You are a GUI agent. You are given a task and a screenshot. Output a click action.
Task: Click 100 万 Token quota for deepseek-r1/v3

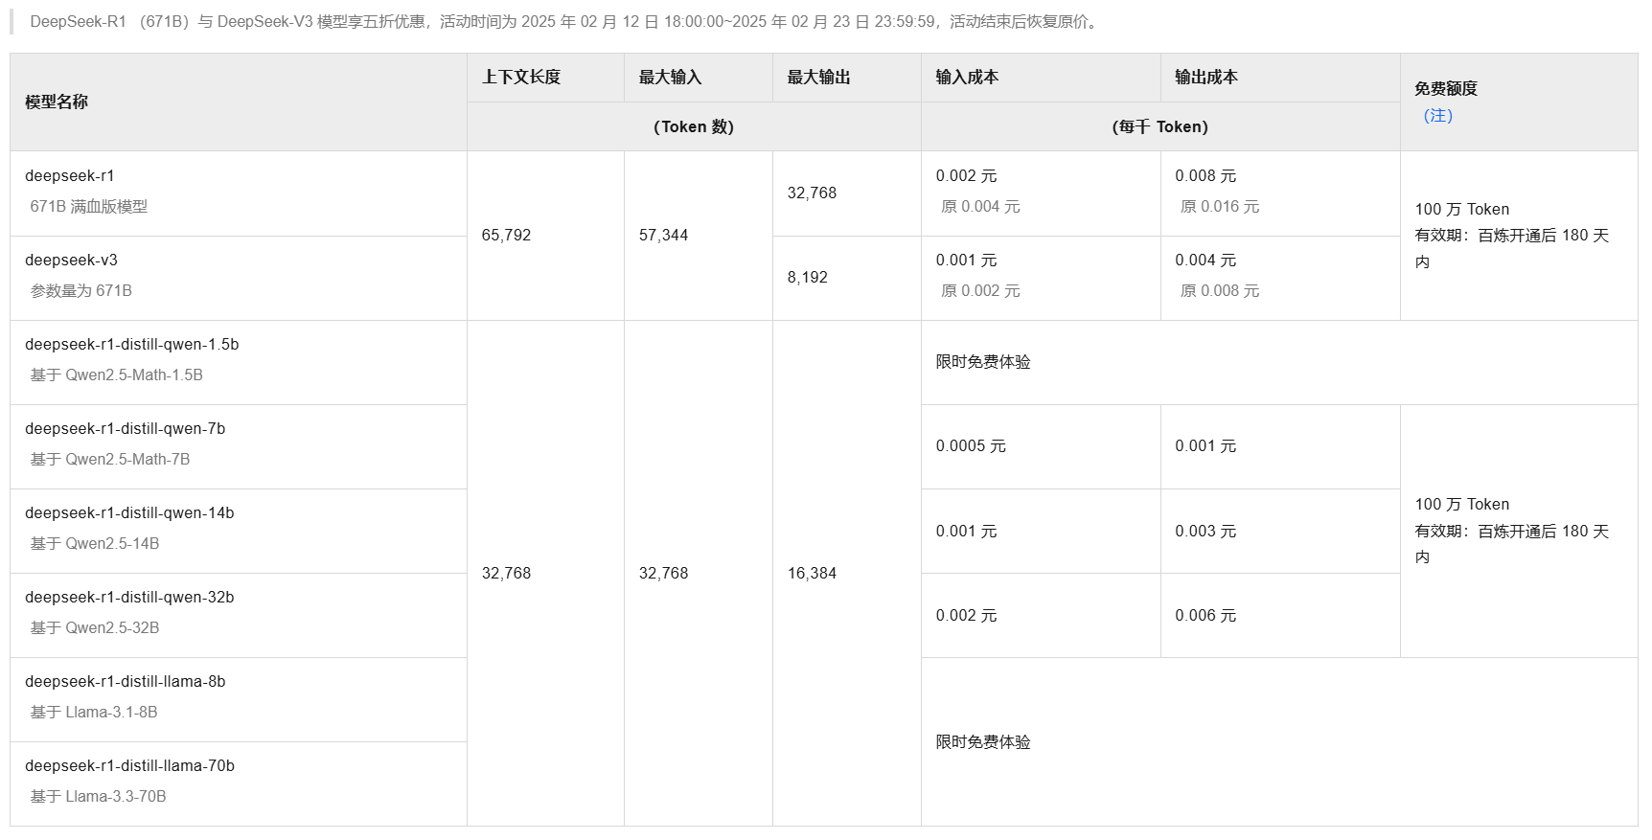tap(1462, 209)
